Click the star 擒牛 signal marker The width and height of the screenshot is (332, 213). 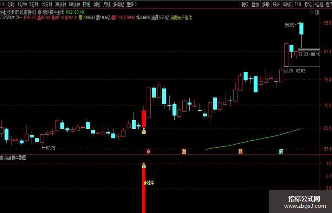(x=149, y=183)
